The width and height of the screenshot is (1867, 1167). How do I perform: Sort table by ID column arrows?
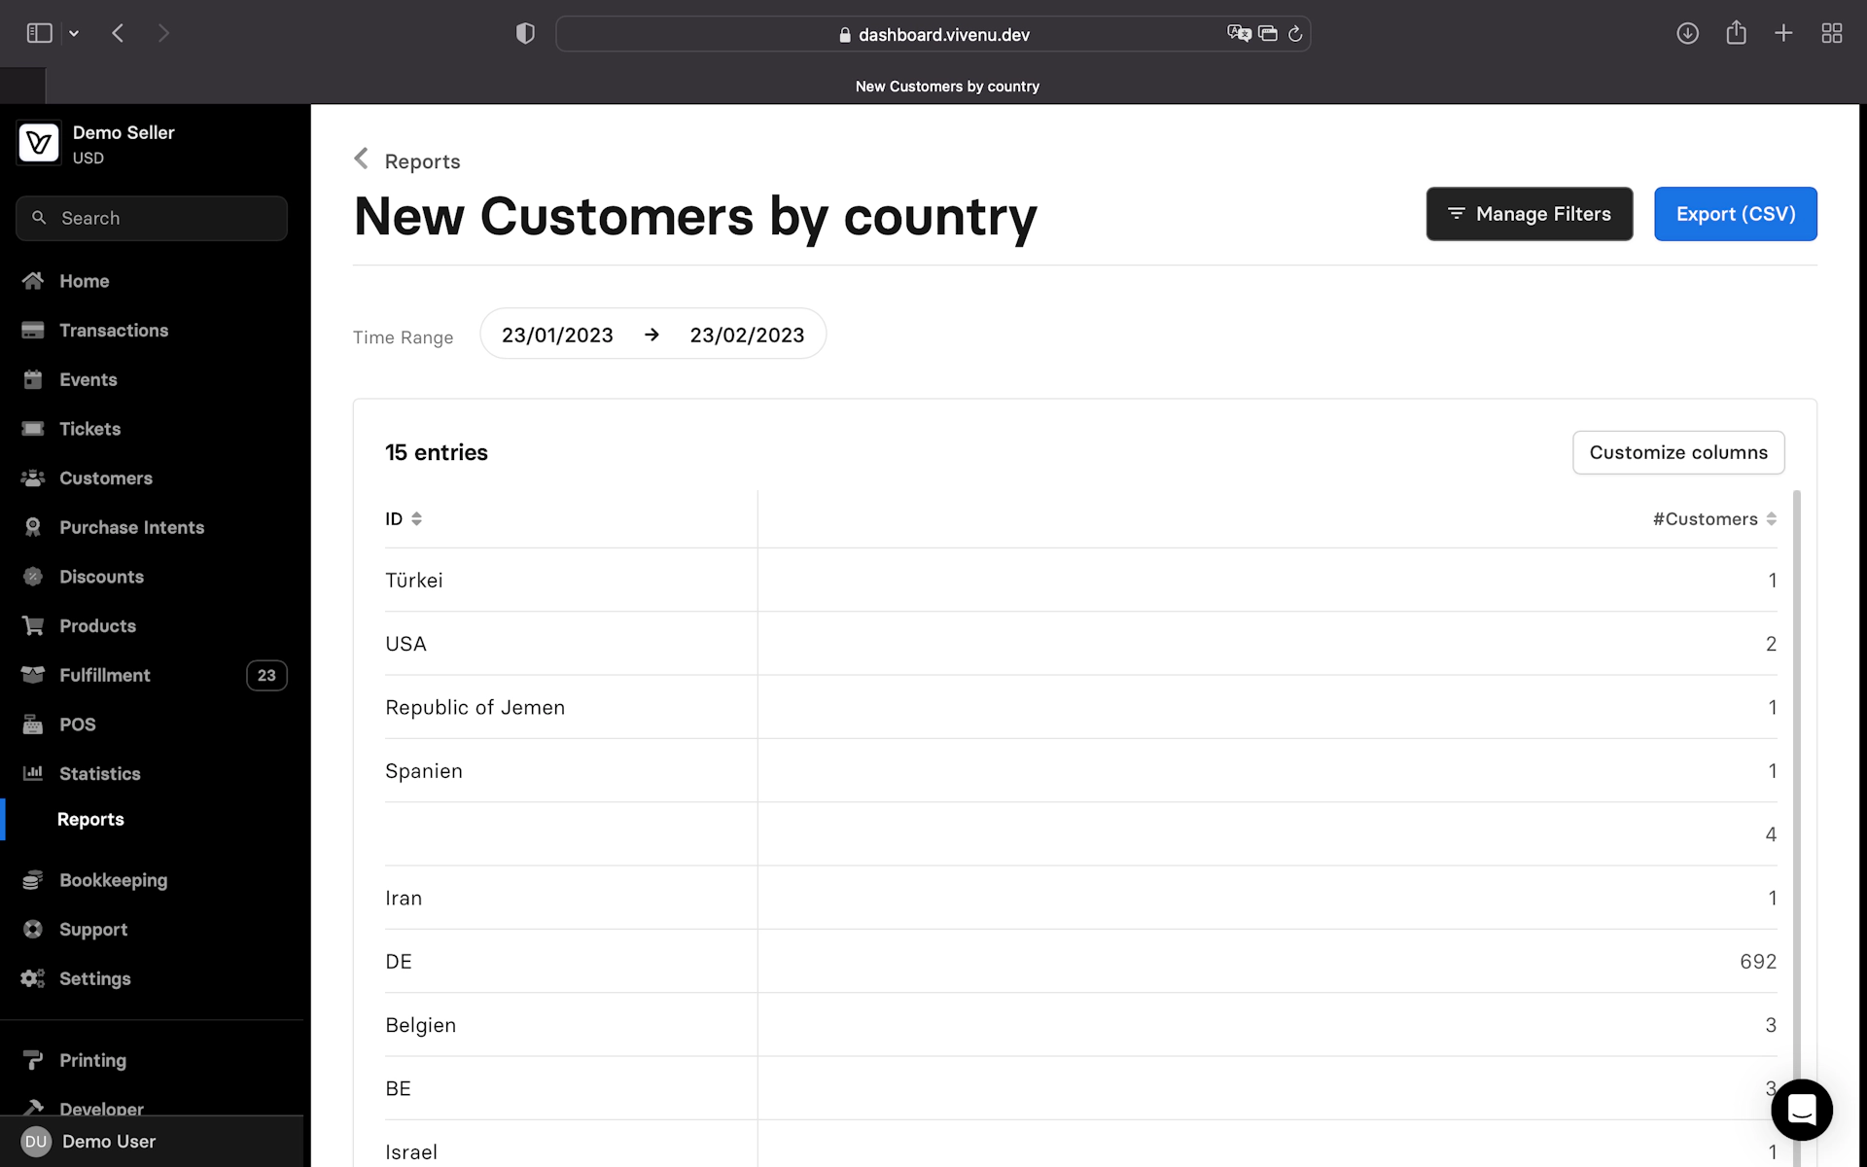pos(416,519)
